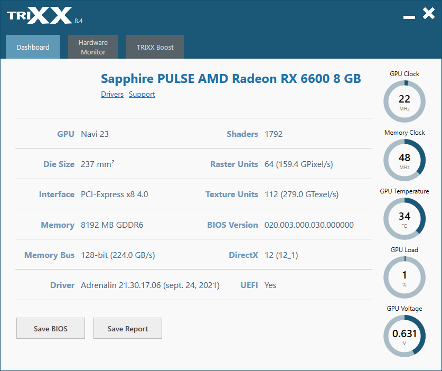This screenshot has height=371, width=442.
Task: Click the 1792 shaders value
Action: [x=274, y=134]
